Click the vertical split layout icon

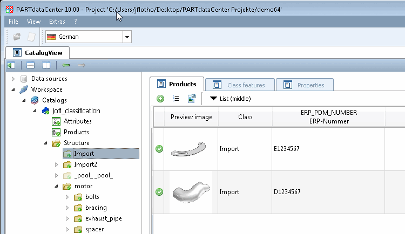[x=46, y=65]
